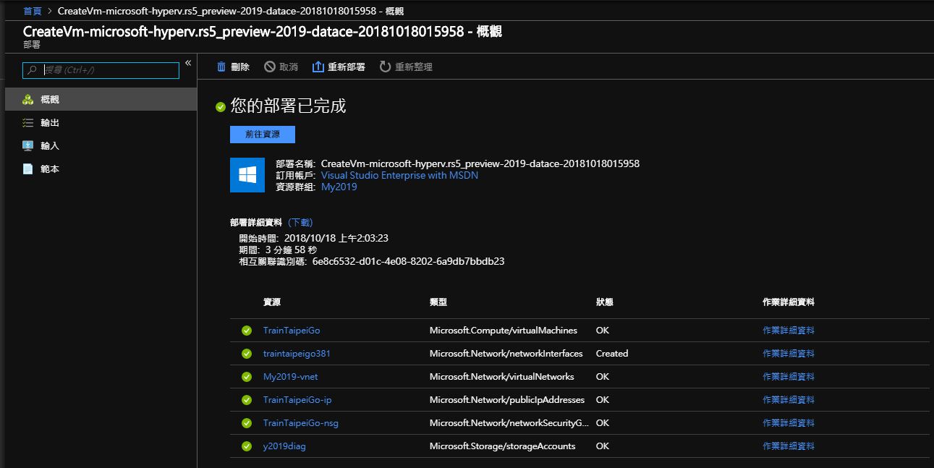Click the 重新整理 toolbar label

(414, 67)
